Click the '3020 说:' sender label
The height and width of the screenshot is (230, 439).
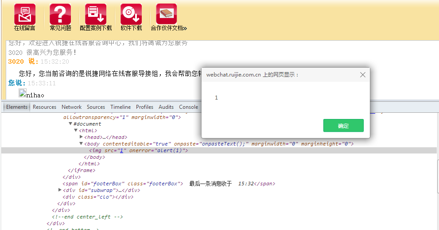click(23, 61)
